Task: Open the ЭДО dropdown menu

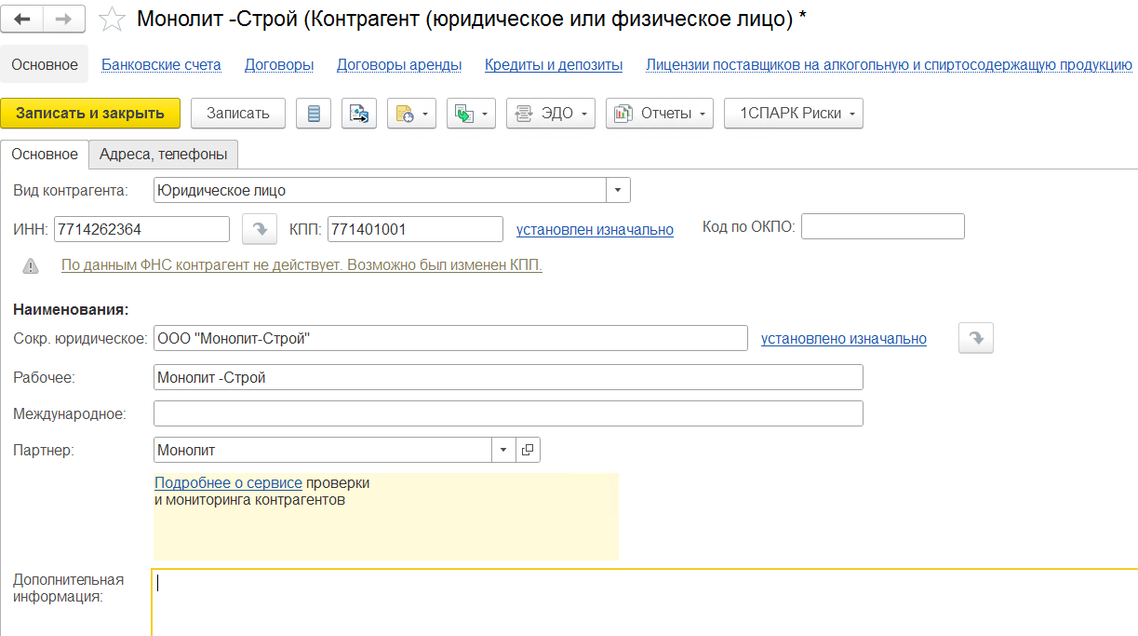Action: pos(550,114)
